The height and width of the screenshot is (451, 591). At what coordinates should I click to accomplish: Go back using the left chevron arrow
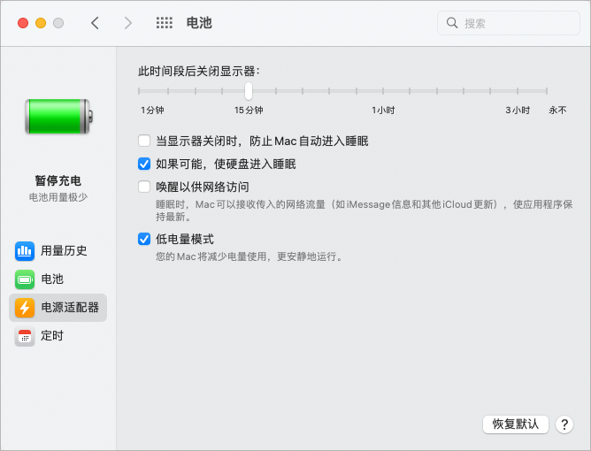[95, 23]
